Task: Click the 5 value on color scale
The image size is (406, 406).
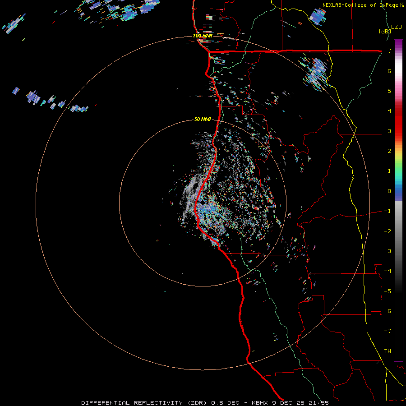Action: pyautogui.click(x=389, y=91)
